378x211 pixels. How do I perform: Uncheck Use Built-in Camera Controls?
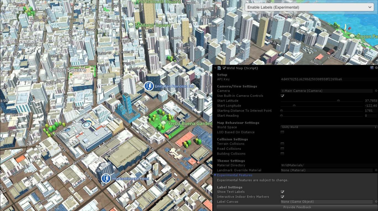coord(282,96)
